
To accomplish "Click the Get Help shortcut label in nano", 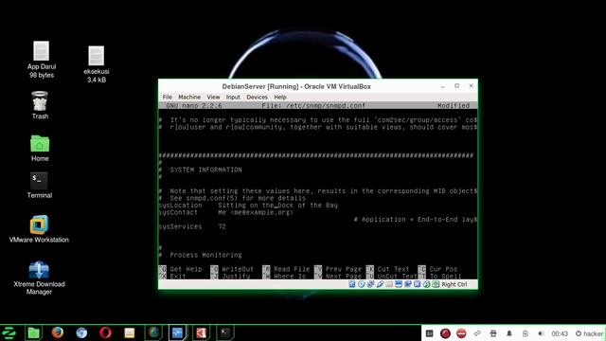I will [x=186, y=269].
